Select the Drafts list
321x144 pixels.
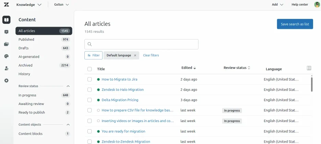coord(44,48)
